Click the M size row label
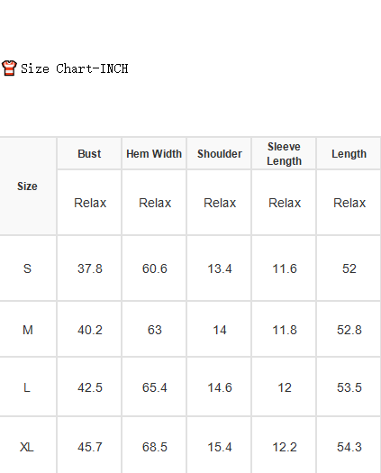 [27, 330]
